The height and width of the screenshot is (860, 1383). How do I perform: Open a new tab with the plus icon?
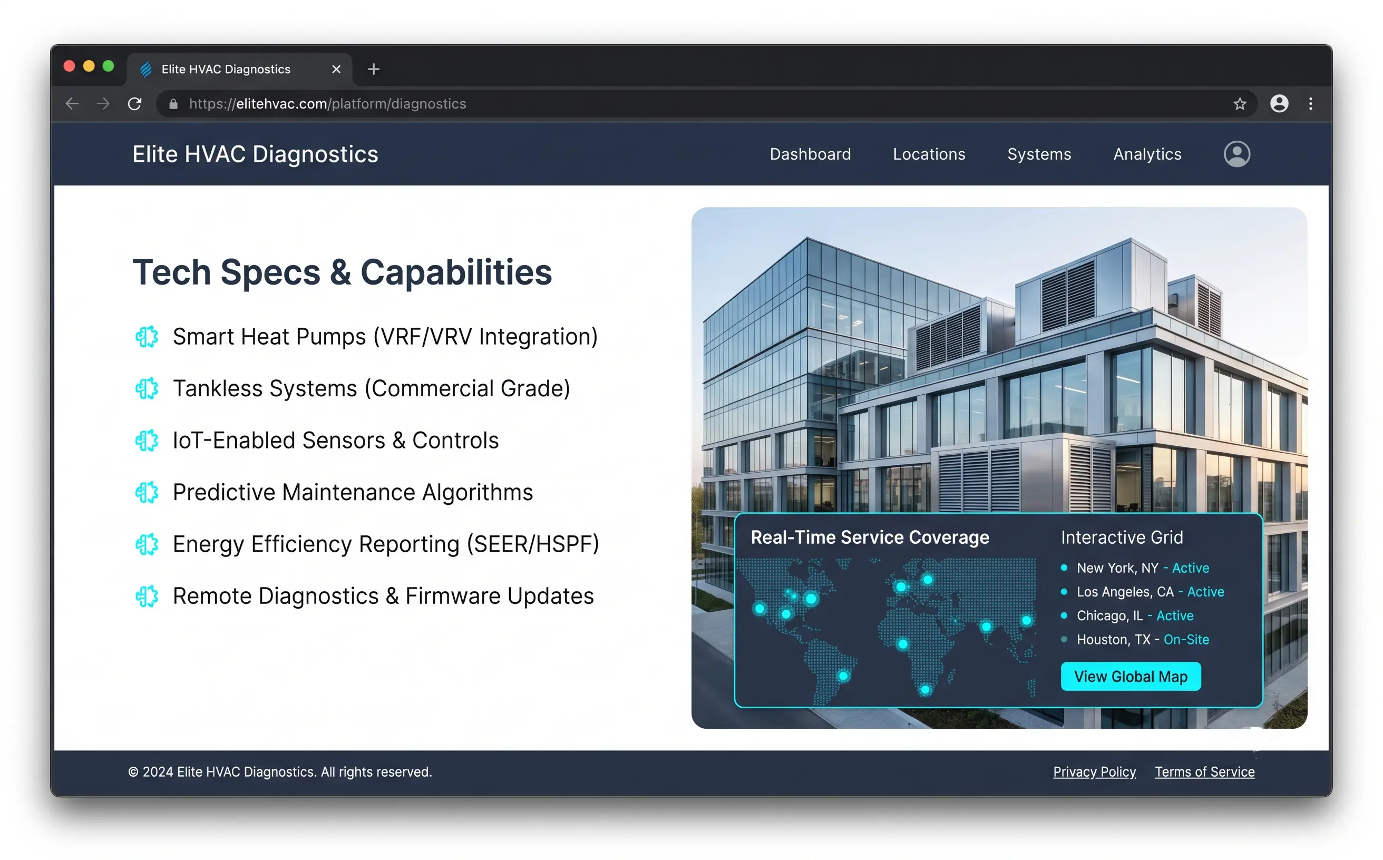(373, 70)
